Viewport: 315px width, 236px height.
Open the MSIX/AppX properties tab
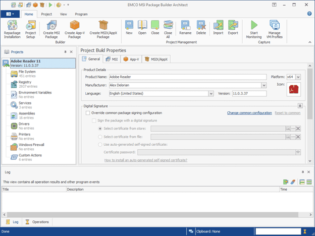[156, 59]
